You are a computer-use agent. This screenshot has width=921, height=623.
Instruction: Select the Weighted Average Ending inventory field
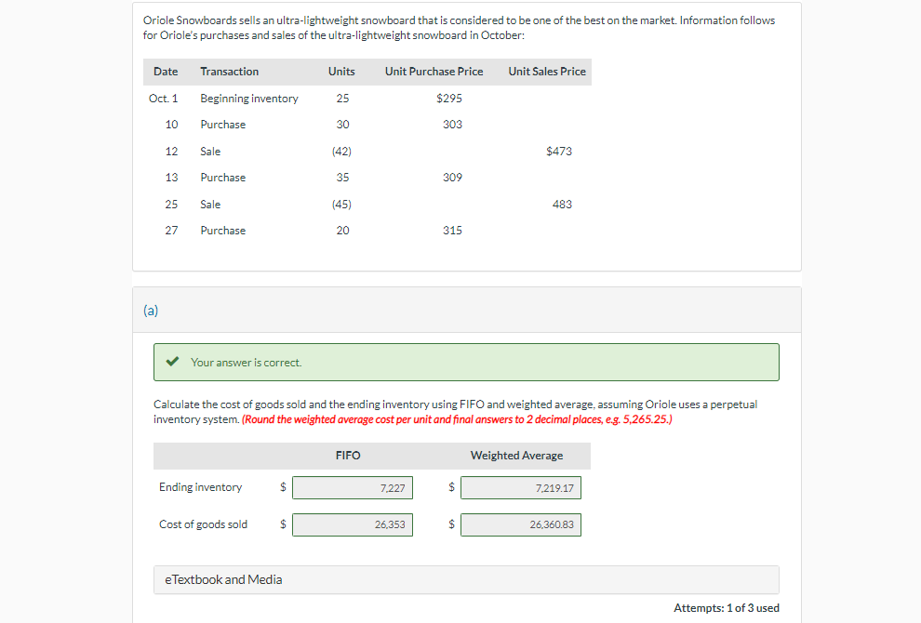pyautogui.click(x=520, y=486)
